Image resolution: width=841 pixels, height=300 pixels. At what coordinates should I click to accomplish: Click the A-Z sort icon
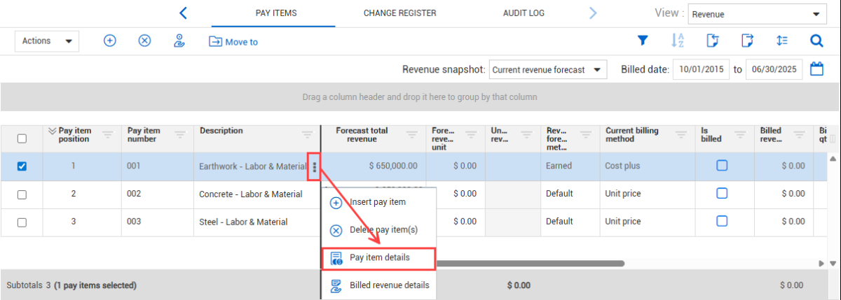point(677,41)
